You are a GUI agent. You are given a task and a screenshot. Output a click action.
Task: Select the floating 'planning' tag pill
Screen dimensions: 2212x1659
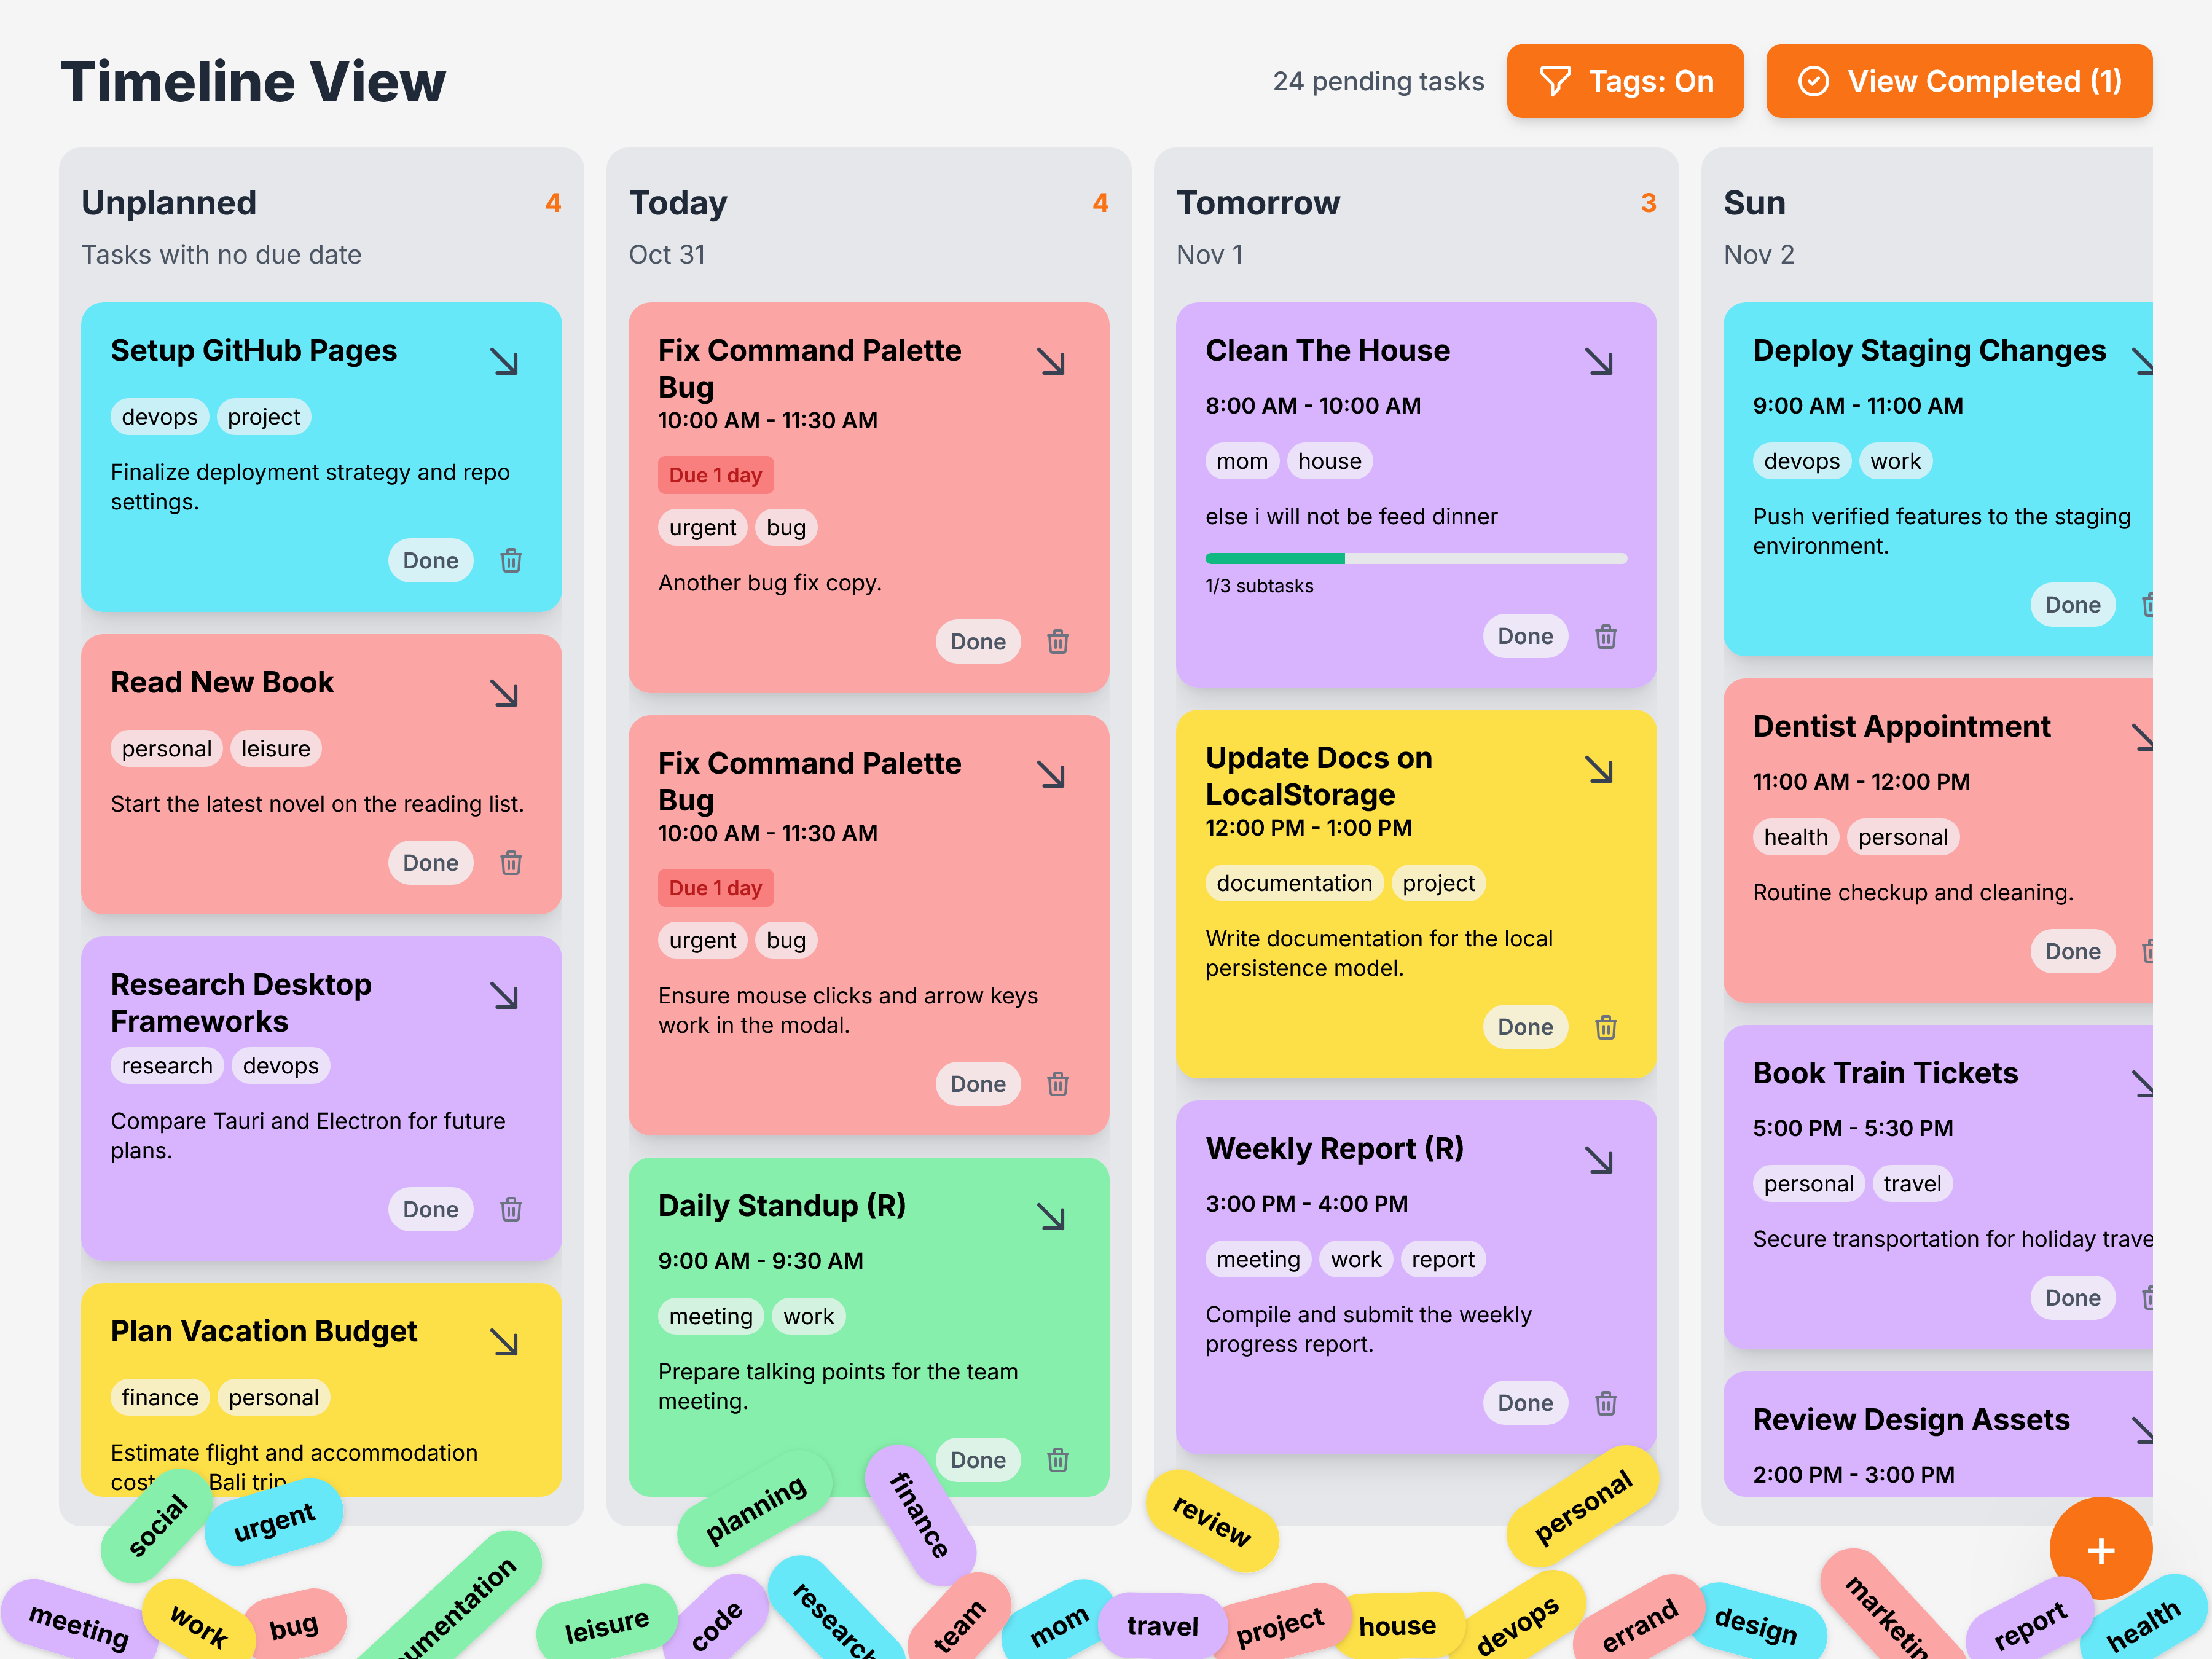[x=755, y=1509]
